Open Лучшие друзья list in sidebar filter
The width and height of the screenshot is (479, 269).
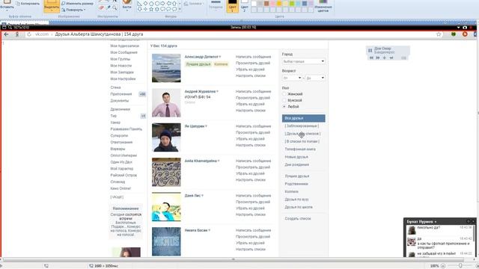point(297,176)
